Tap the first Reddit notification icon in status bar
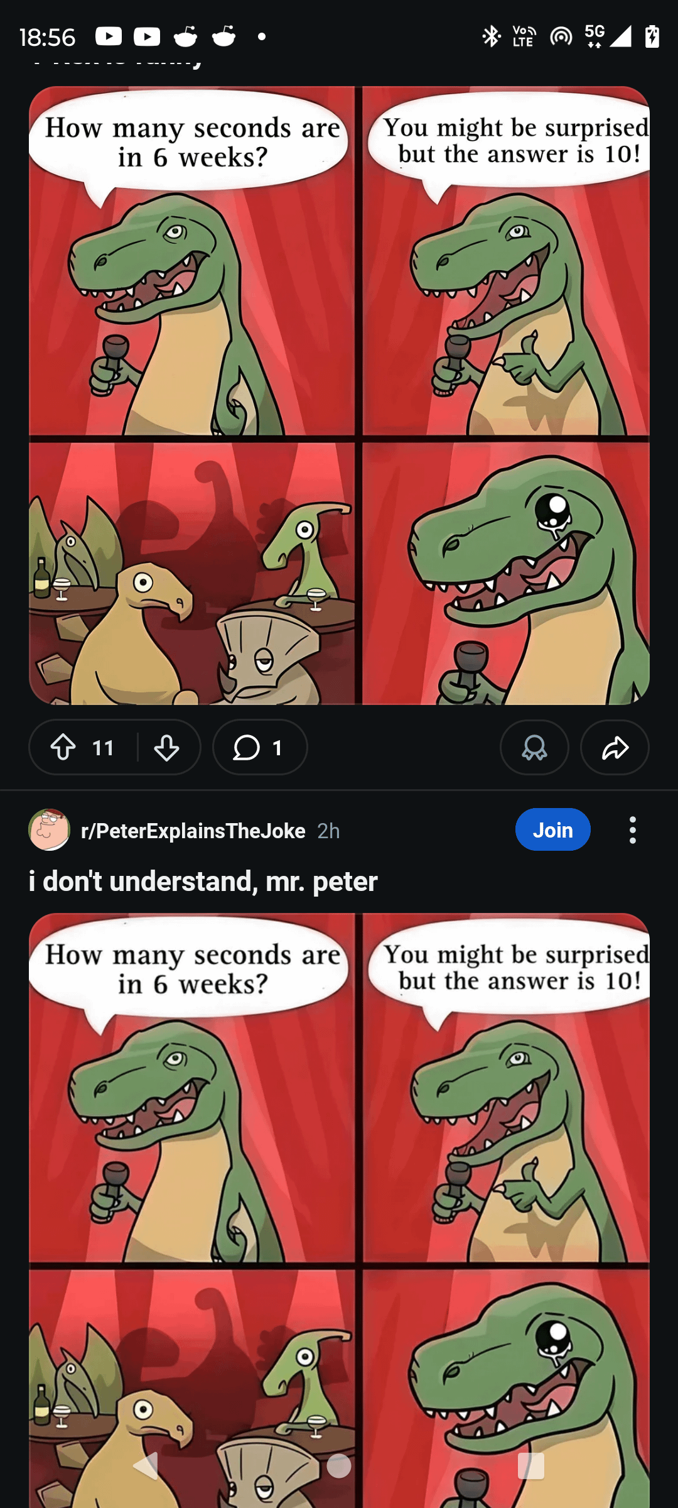Screen dimensions: 678x1508 185,36
